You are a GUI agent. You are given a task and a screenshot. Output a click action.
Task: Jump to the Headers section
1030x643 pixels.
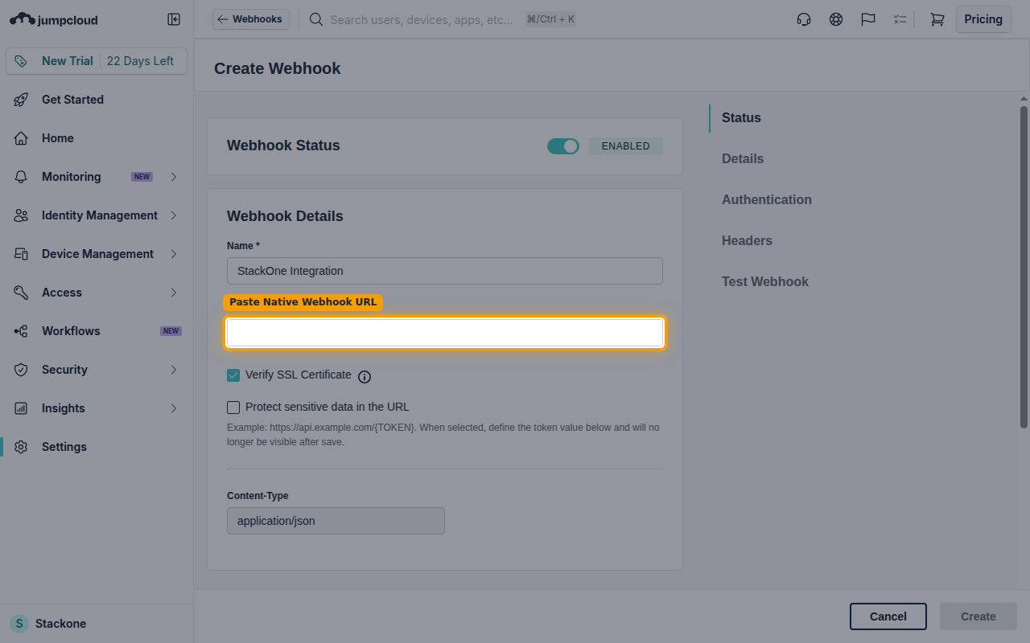coord(747,241)
